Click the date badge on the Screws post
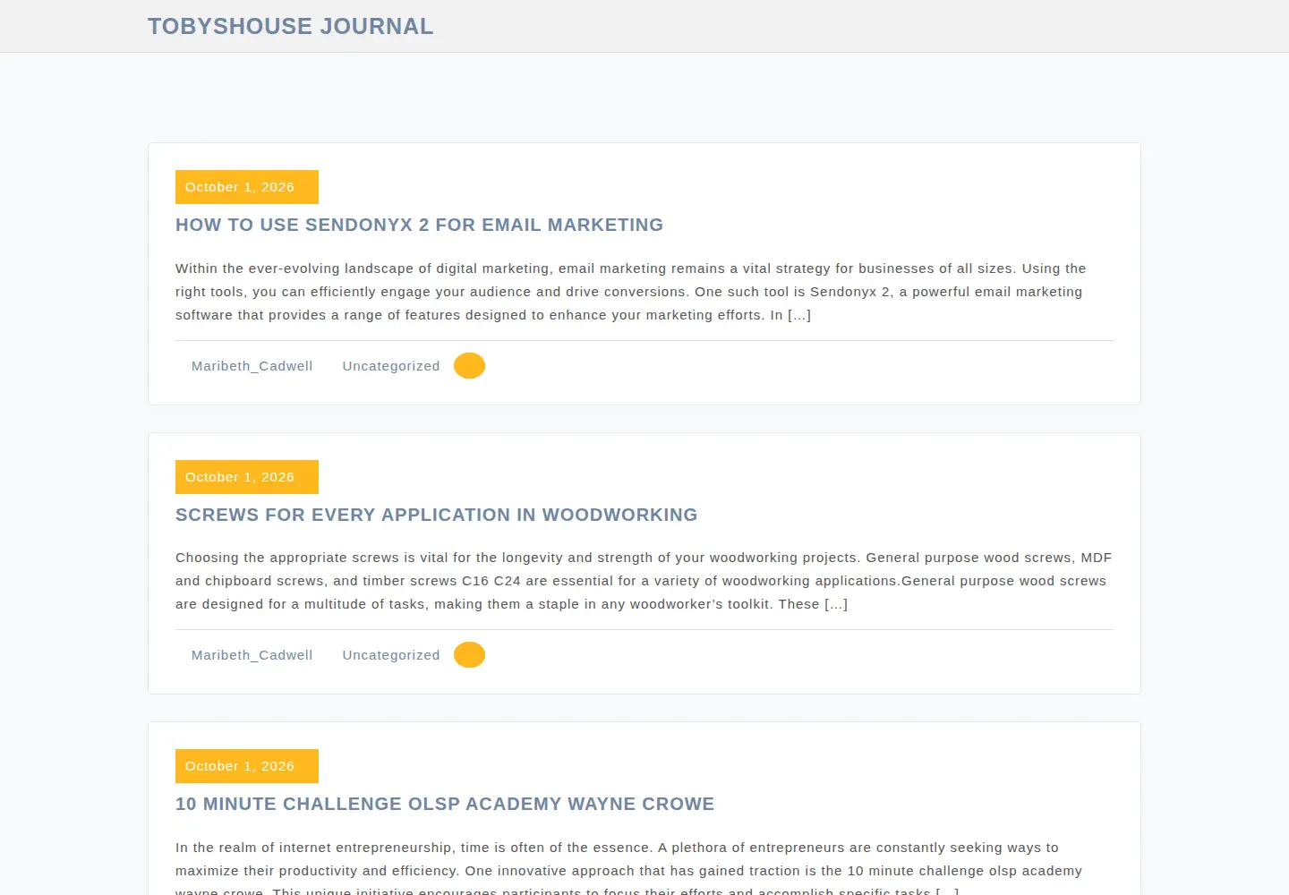Viewport: 1289px width, 895px height. (247, 477)
